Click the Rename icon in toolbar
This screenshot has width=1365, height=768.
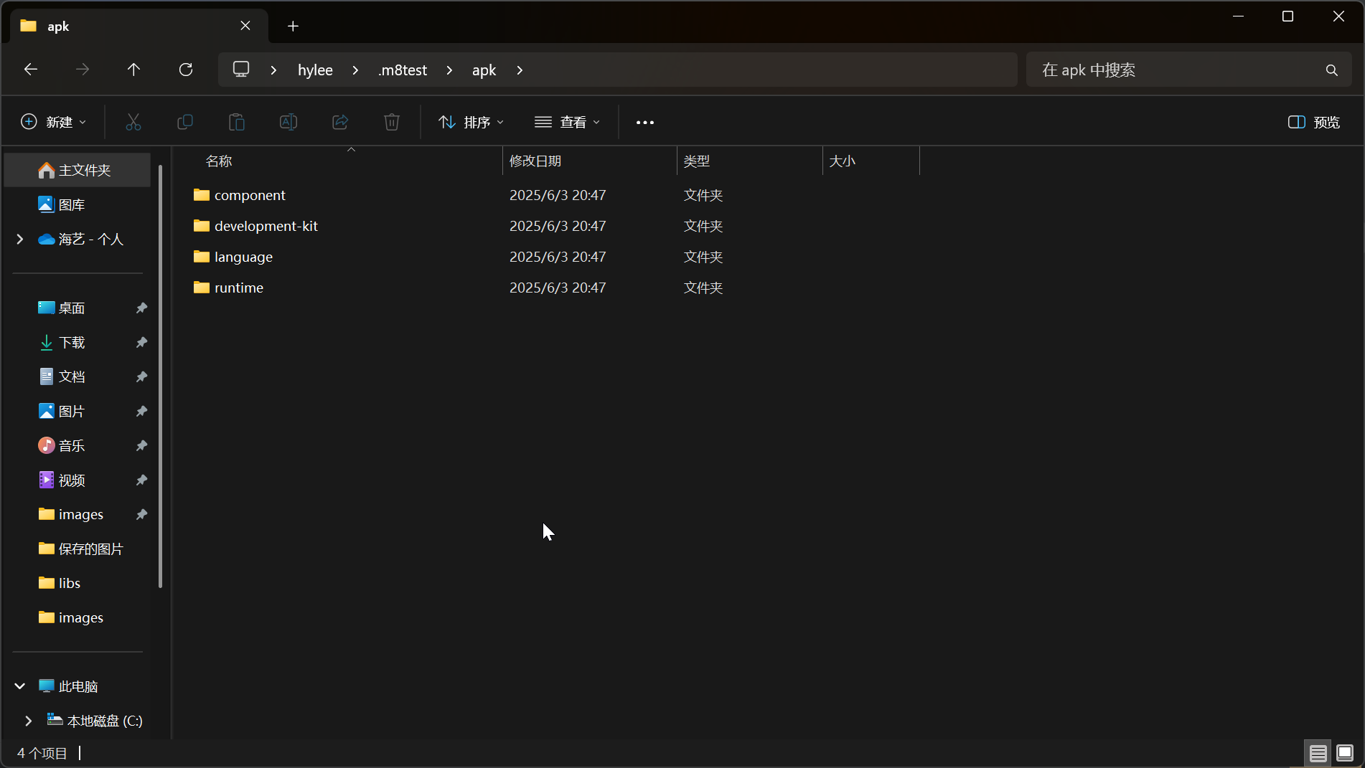pos(289,122)
